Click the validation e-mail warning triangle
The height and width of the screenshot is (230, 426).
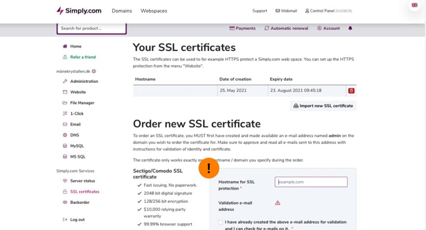tap(278, 203)
